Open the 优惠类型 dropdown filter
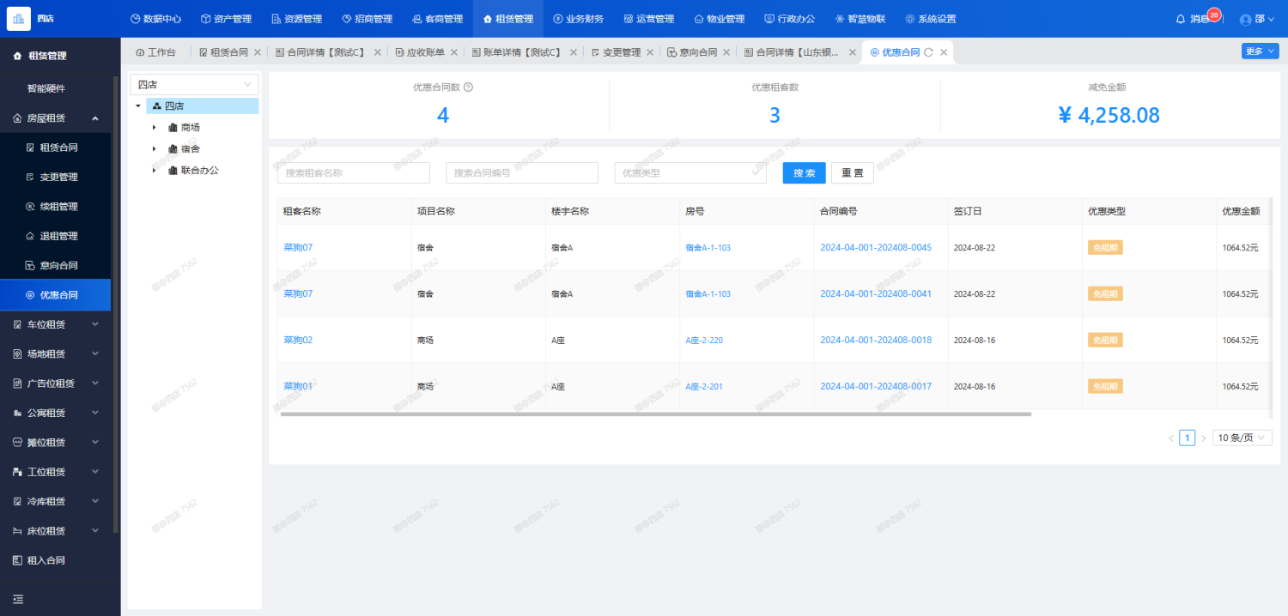1288x616 pixels. click(690, 172)
